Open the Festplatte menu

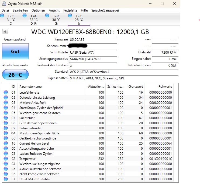click(x=70, y=10)
